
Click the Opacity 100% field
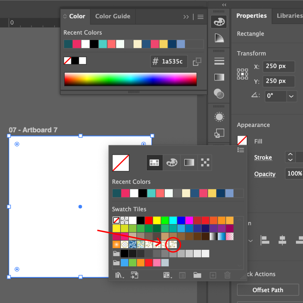coord(294,173)
